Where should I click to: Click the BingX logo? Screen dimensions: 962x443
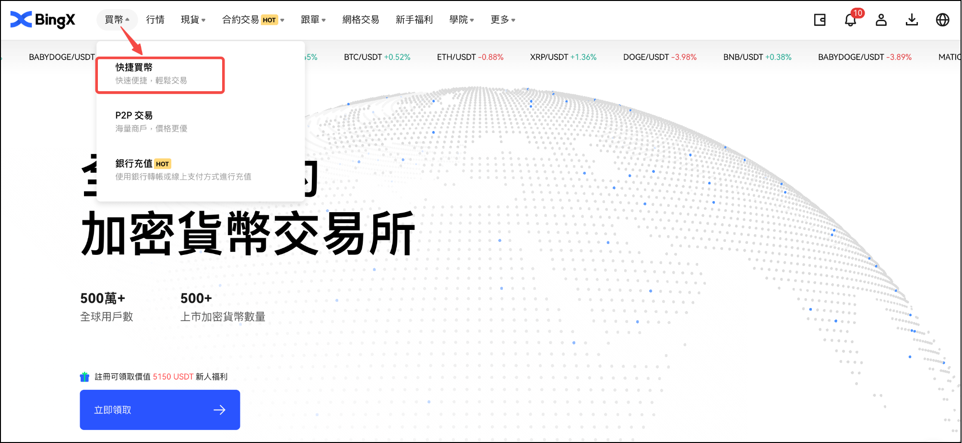[x=43, y=20]
